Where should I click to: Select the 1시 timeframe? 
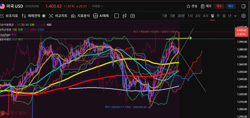click(x=190, y=16)
